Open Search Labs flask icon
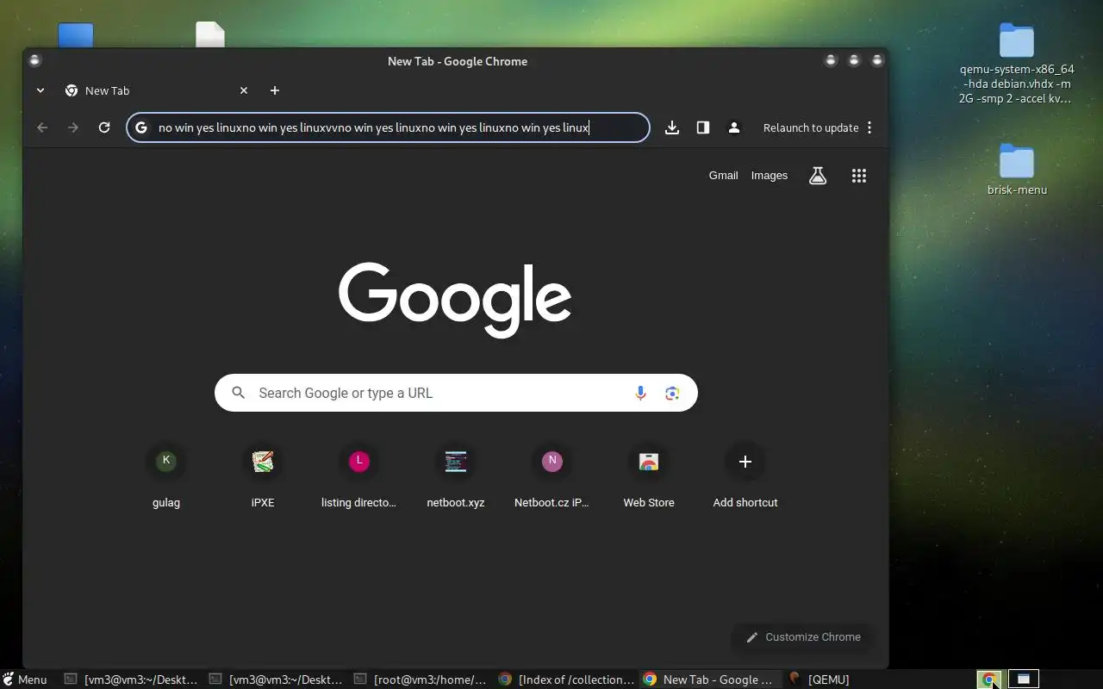The image size is (1103, 689). [x=818, y=176]
